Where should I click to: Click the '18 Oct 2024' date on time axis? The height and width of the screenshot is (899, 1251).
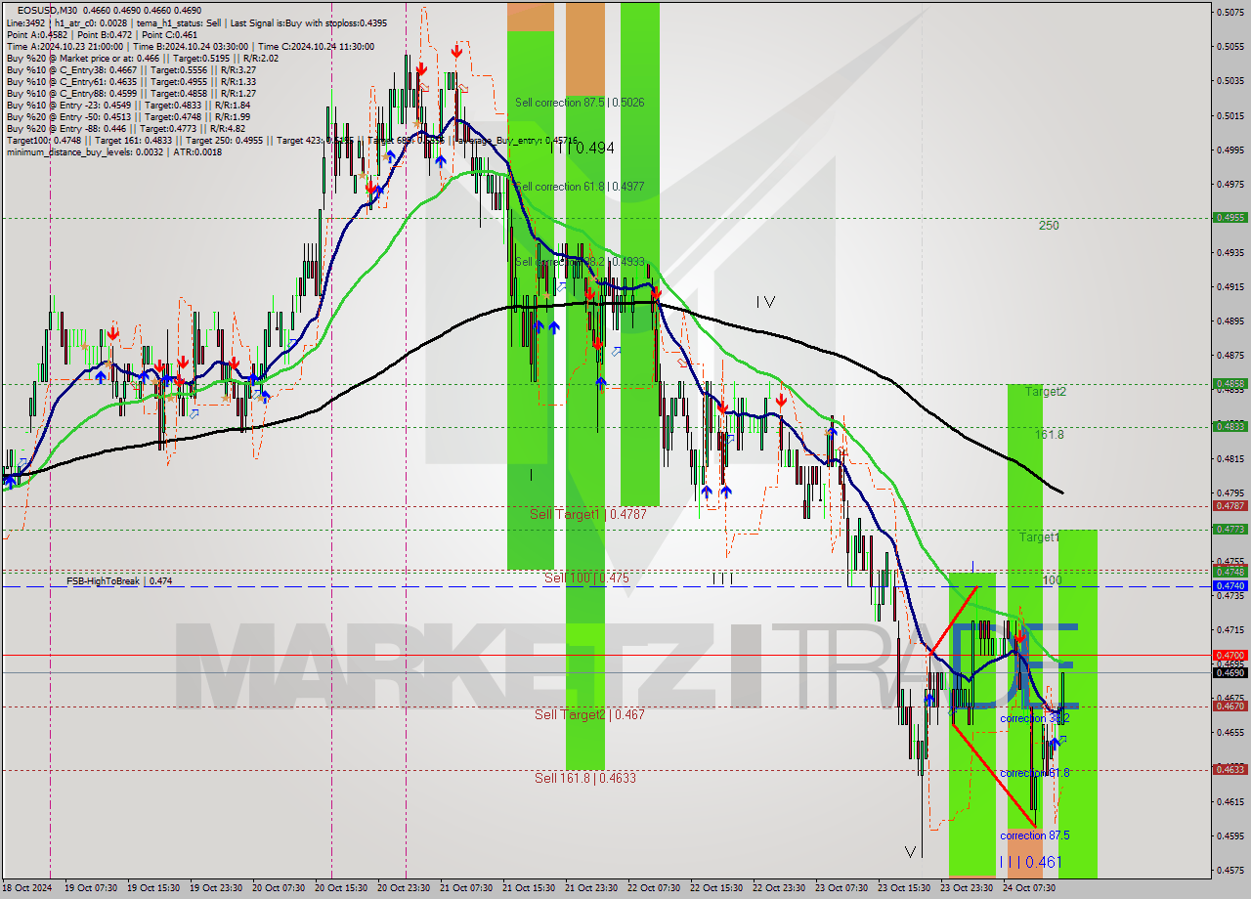25,888
